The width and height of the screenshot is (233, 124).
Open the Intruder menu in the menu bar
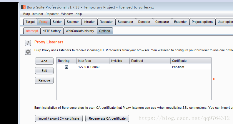click(38, 14)
